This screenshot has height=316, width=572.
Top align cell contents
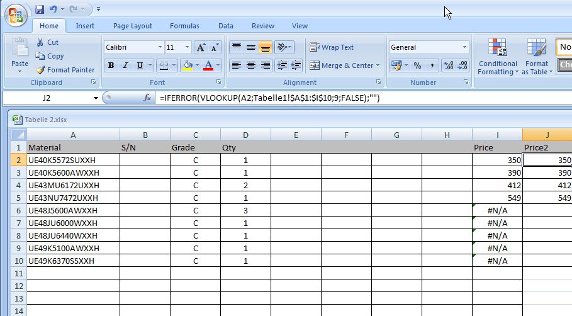[x=237, y=47]
